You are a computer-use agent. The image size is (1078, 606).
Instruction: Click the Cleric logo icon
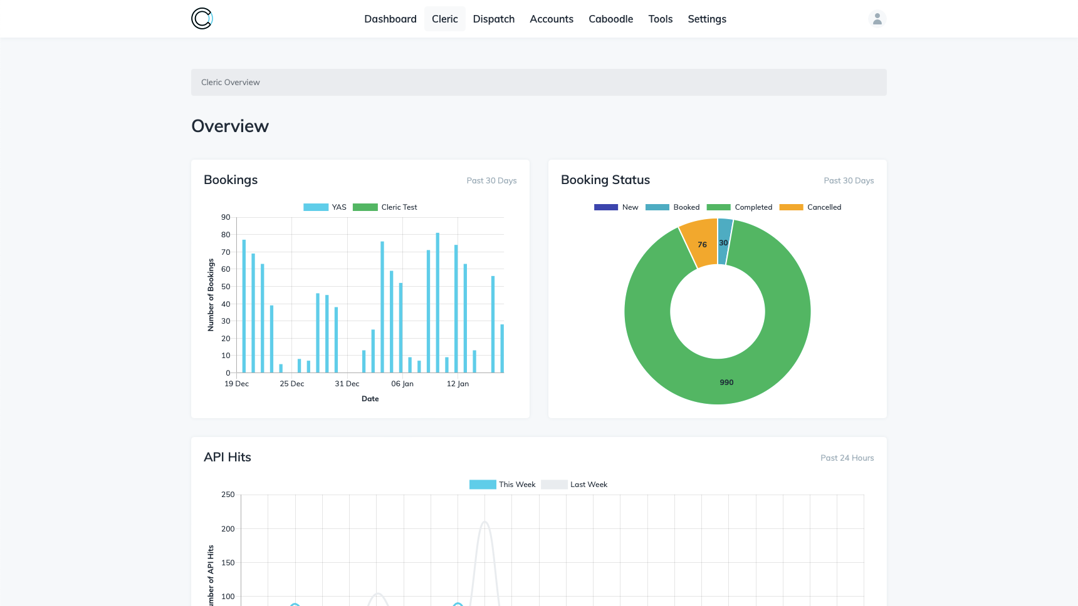[202, 19]
